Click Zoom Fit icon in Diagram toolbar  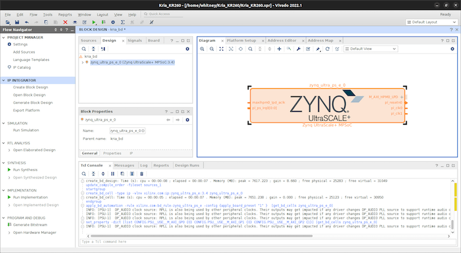tap(221, 49)
